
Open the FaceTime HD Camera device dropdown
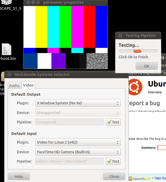(78, 152)
